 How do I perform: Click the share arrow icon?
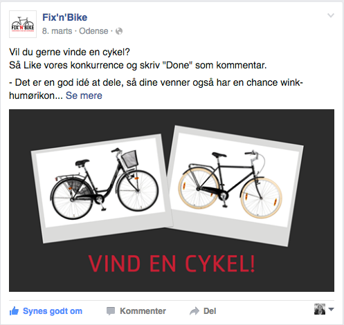coord(194,311)
